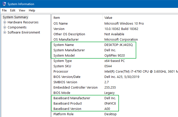Click the 255.255 value
Screen dimensions: 178x117
tap(110, 87)
